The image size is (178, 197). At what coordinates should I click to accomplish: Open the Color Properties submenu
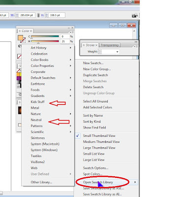pyautogui.click(x=48, y=66)
